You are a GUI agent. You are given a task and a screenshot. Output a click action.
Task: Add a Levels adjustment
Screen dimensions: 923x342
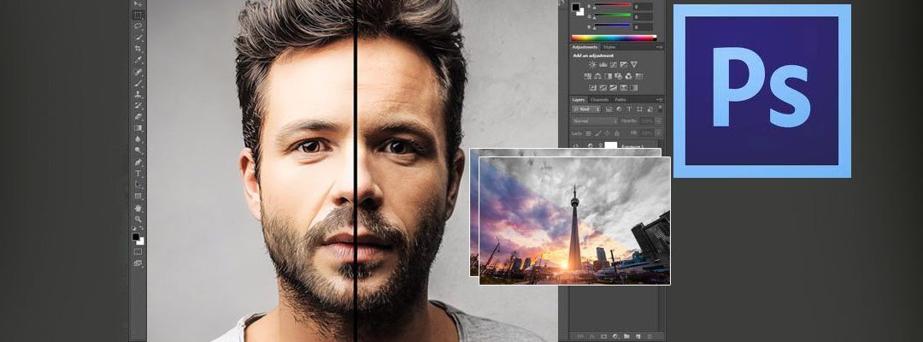602,65
